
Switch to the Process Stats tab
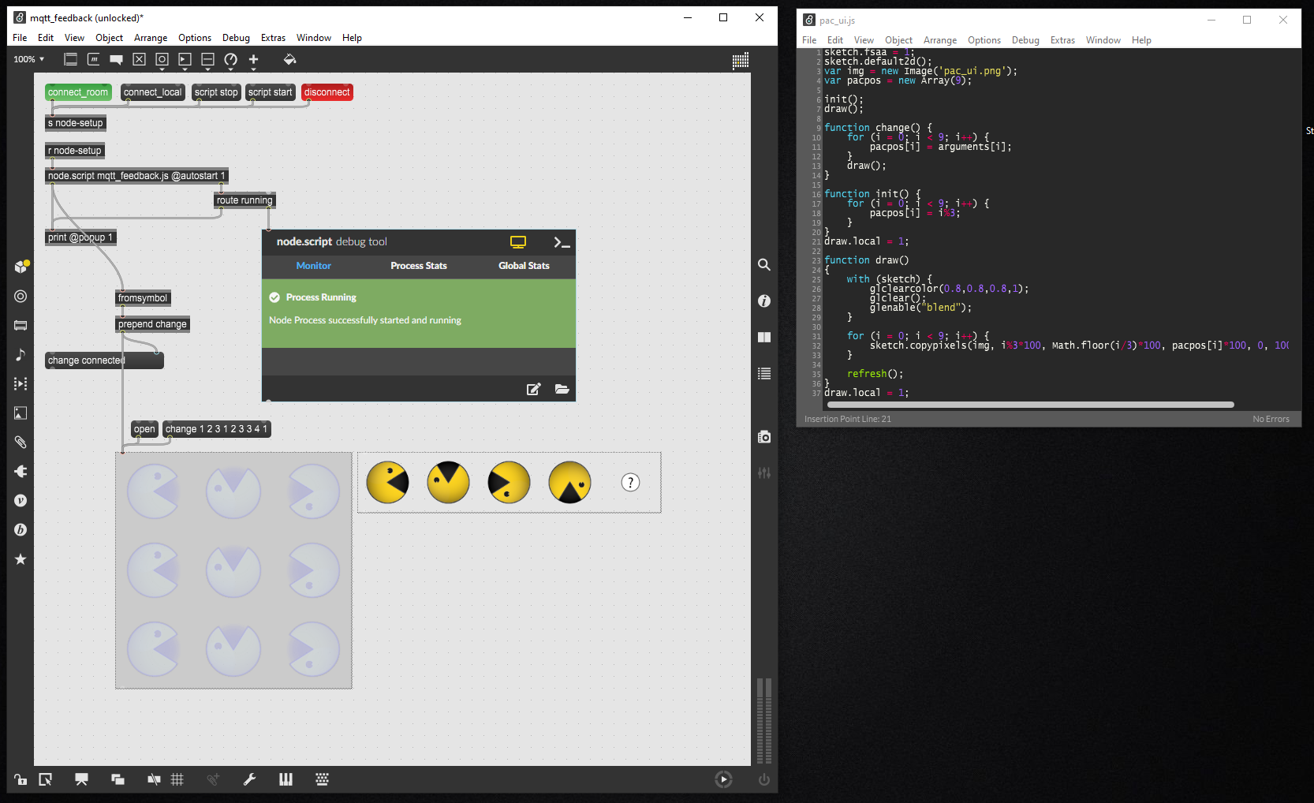click(x=419, y=266)
